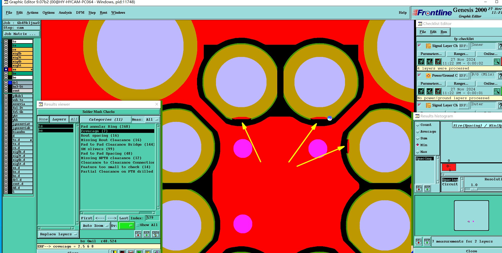Click down arrow of categories list scrollbar
This screenshot has width=502, height=253.
(158, 208)
